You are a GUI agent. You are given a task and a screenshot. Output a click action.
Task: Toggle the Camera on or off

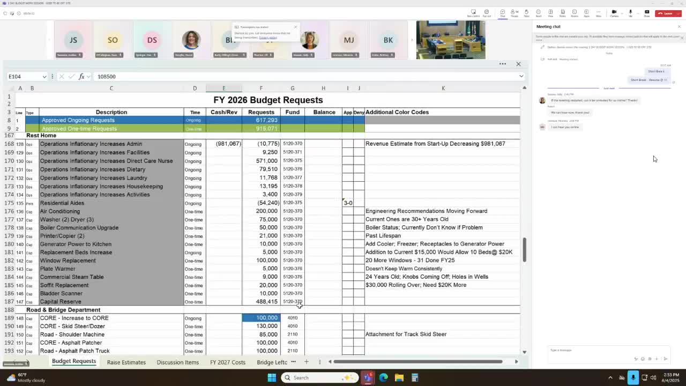pyautogui.click(x=614, y=13)
